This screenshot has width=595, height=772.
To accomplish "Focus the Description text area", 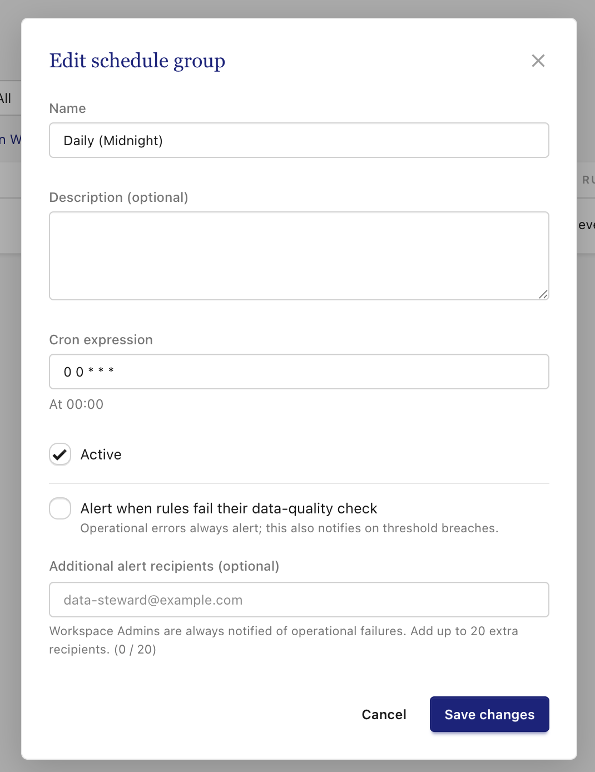I will [x=299, y=256].
